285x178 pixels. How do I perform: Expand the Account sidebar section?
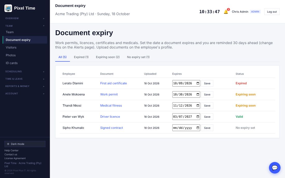25,93
